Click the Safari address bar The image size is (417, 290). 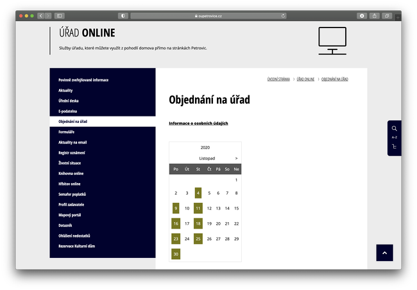[208, 15]
